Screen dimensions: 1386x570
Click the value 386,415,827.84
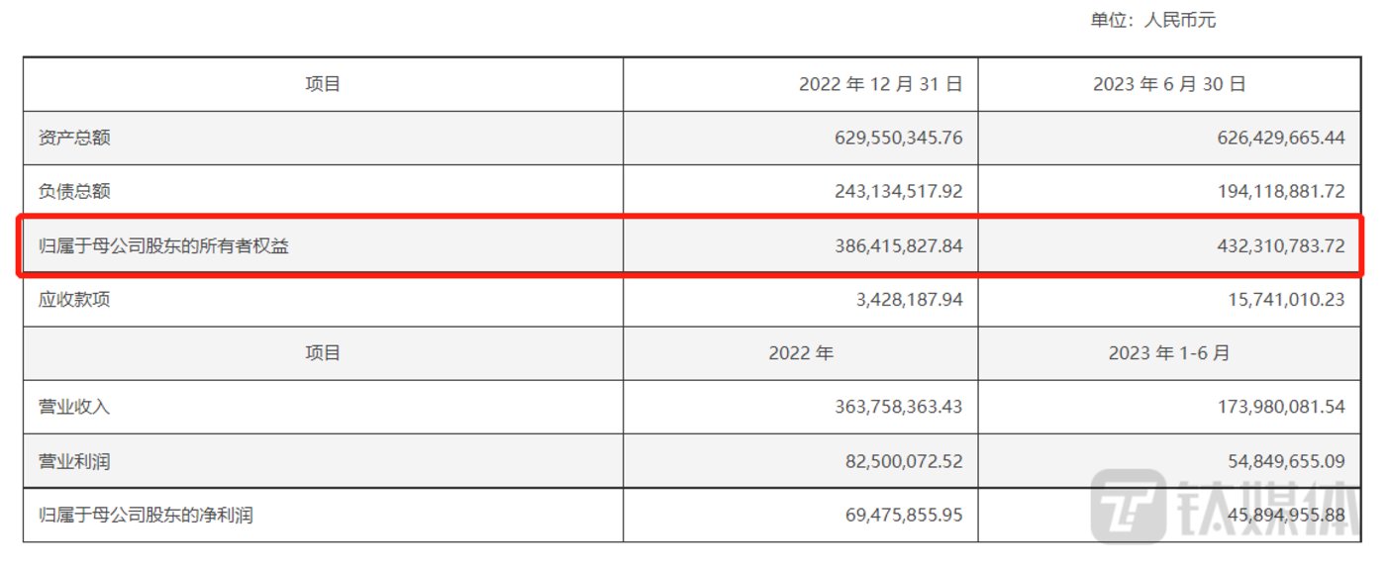(898, 245)
